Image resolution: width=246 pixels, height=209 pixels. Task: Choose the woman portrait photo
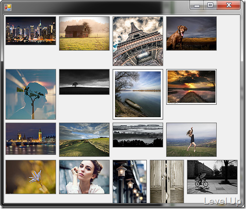tap(84, 177)
